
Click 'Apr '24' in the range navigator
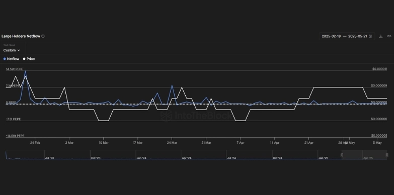pos(187,158)
